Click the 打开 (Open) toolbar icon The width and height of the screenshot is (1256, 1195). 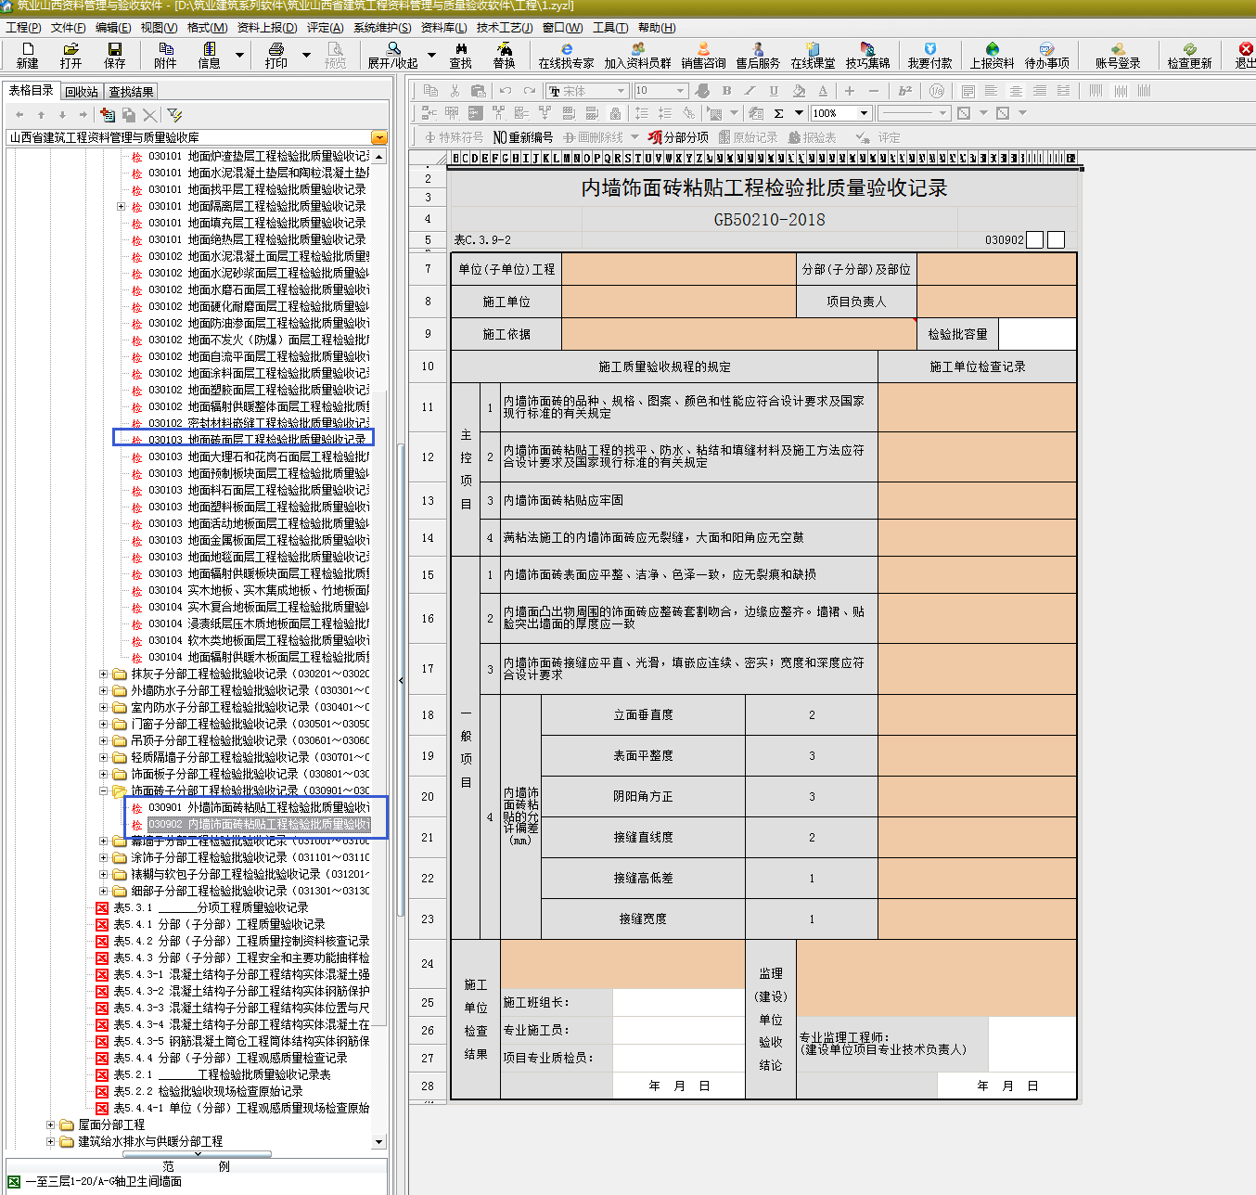click(x=70, y=55)
